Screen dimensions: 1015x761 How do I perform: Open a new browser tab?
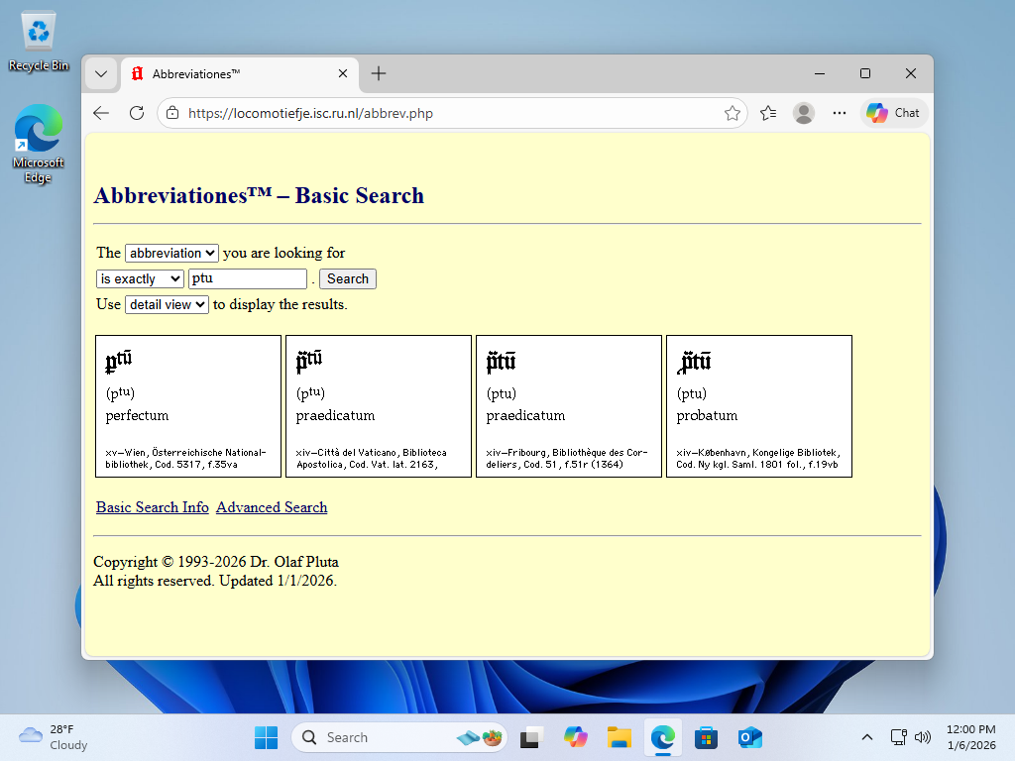pos(378,73)
